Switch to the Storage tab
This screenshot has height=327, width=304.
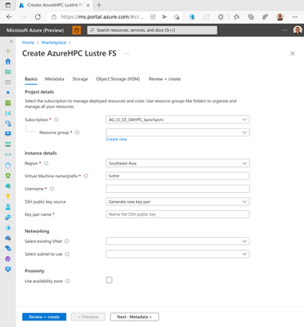coord(80,79)
